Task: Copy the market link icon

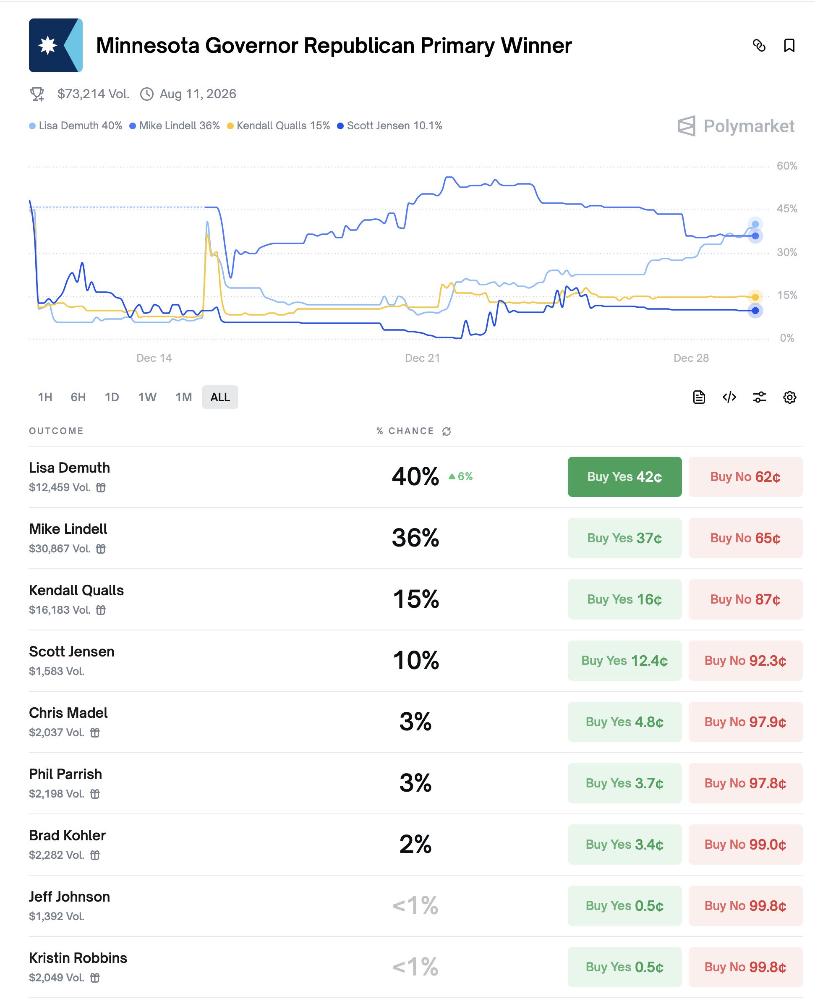Action: [759, 45]
